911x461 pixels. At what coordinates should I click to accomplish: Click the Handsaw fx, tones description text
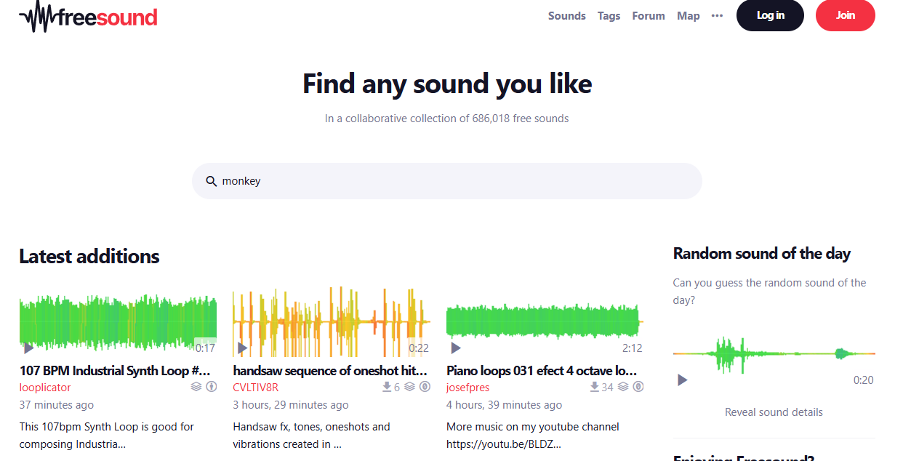312,436
